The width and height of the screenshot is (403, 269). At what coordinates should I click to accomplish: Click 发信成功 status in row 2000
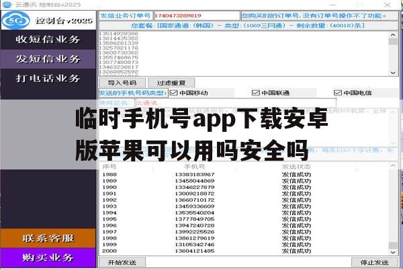coord(296,251)
